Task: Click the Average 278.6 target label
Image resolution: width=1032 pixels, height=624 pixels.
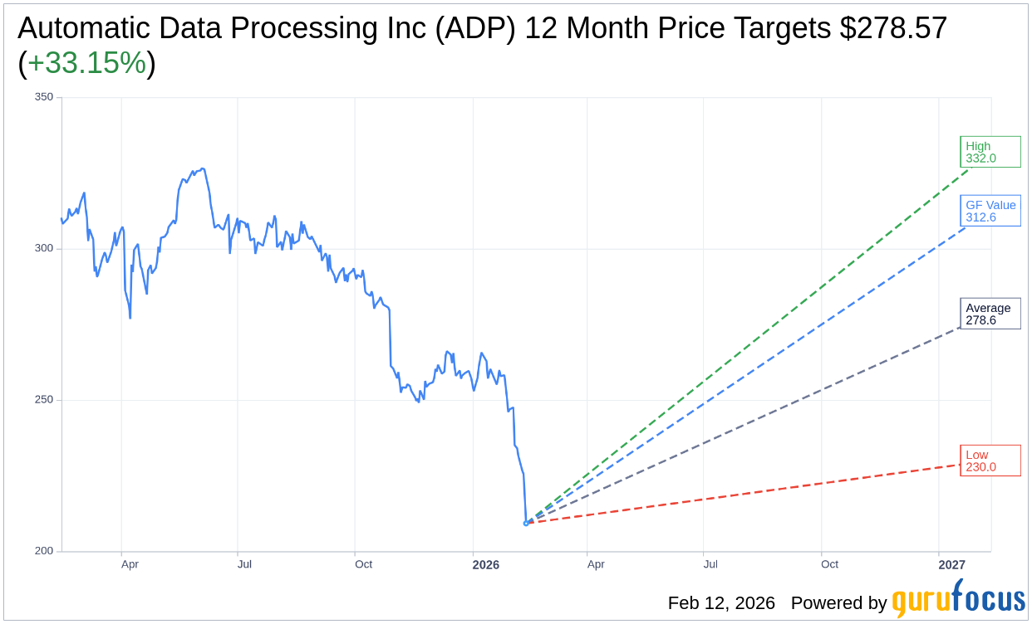Action: pyautogui.click(x=990, y=314)
